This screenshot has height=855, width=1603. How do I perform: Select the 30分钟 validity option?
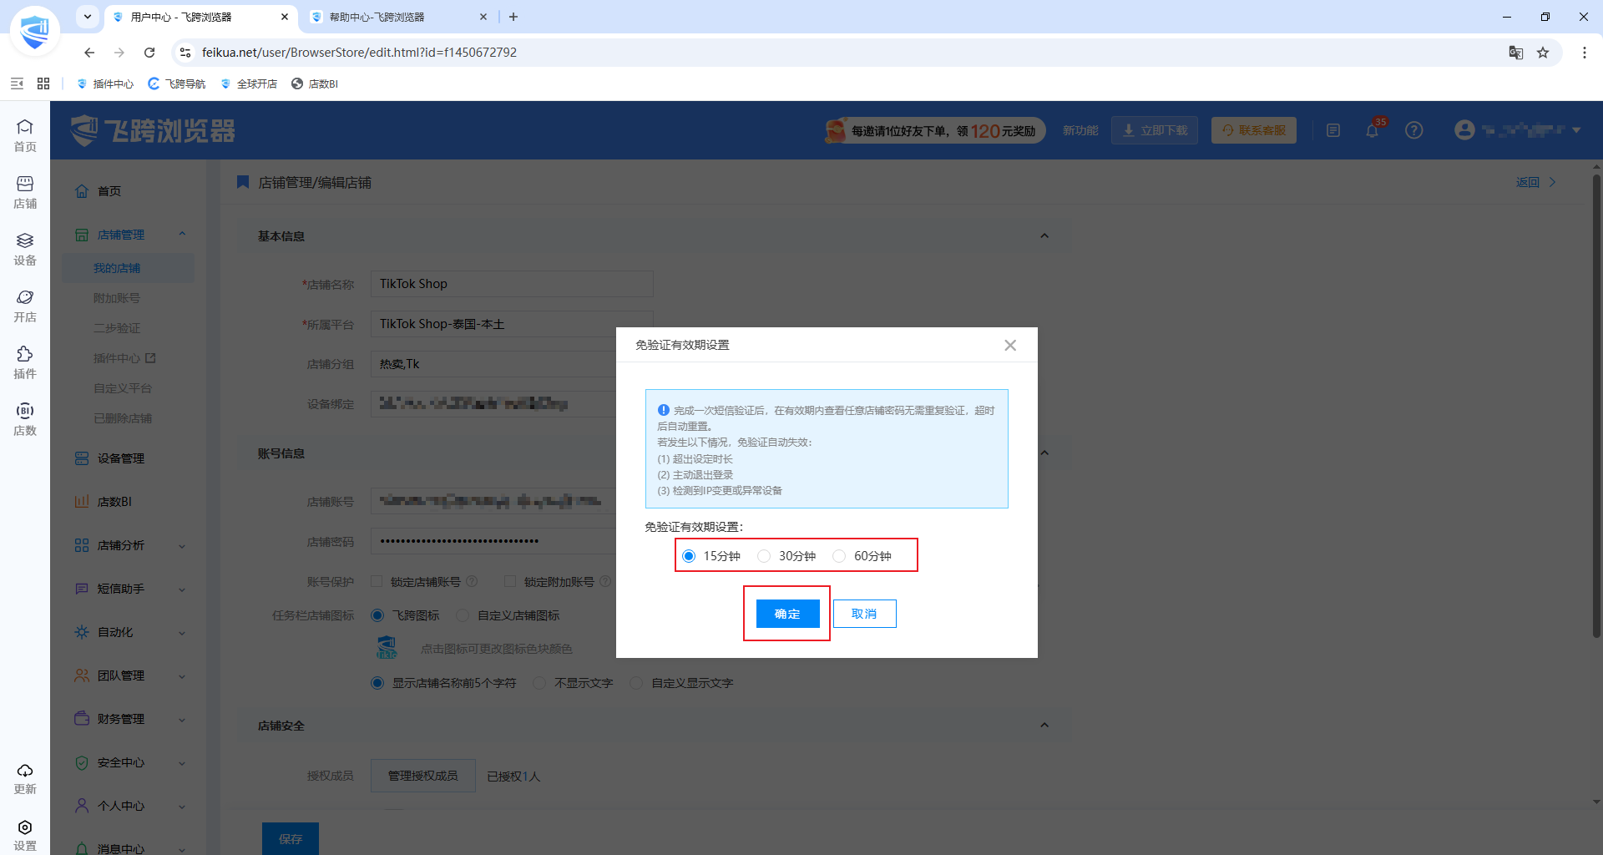[764, 556]
